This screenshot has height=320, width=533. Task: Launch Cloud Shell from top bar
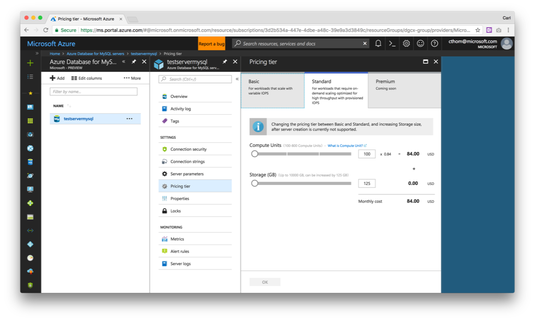pos(392,43)
